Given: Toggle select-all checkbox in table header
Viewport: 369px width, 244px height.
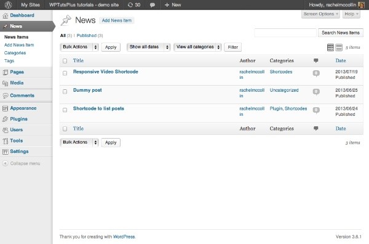Looking at the screenshot, I should [x=65, y=61].
